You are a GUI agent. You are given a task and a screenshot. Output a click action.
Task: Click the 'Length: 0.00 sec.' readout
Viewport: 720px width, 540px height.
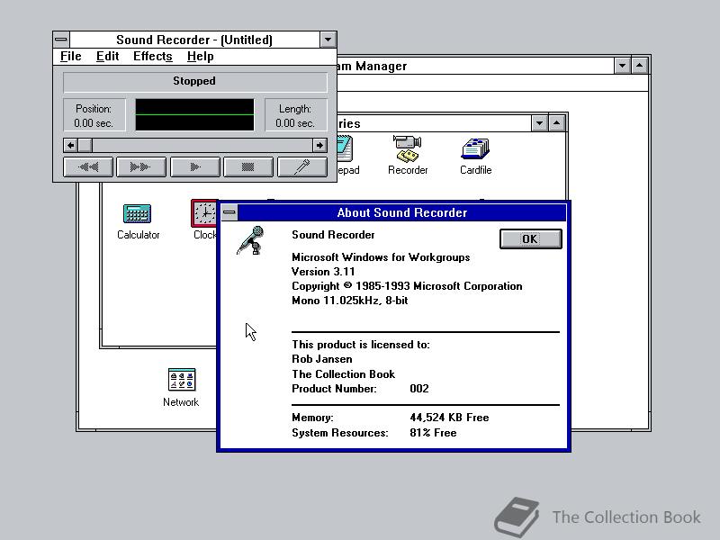(x=295, y=116)
